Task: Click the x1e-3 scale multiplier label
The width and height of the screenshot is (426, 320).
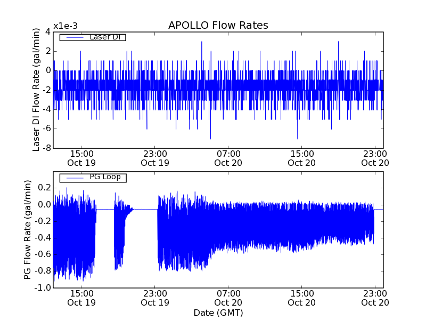Action: (65, 26)
